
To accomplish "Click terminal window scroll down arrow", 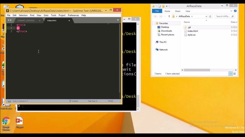I will tap(138, 109).
